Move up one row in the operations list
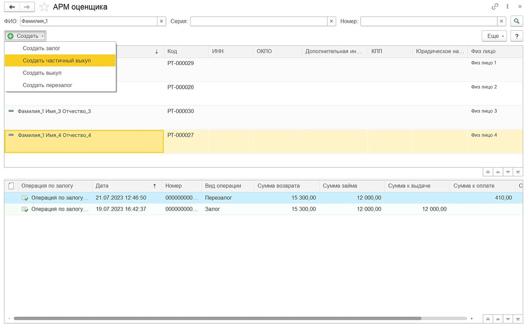This screenshot has height=327, width=528. (x=498, y=318)
